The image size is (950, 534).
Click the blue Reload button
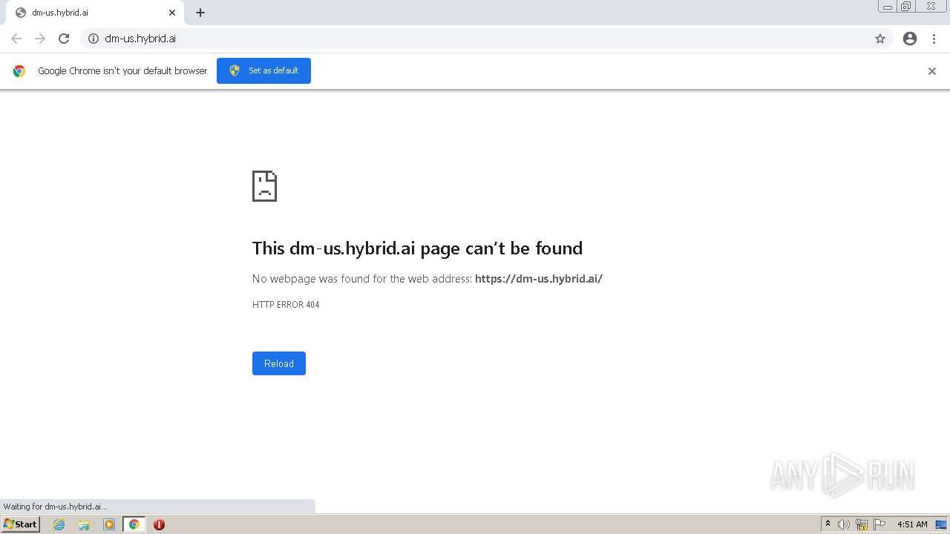[x=279, y=363]
